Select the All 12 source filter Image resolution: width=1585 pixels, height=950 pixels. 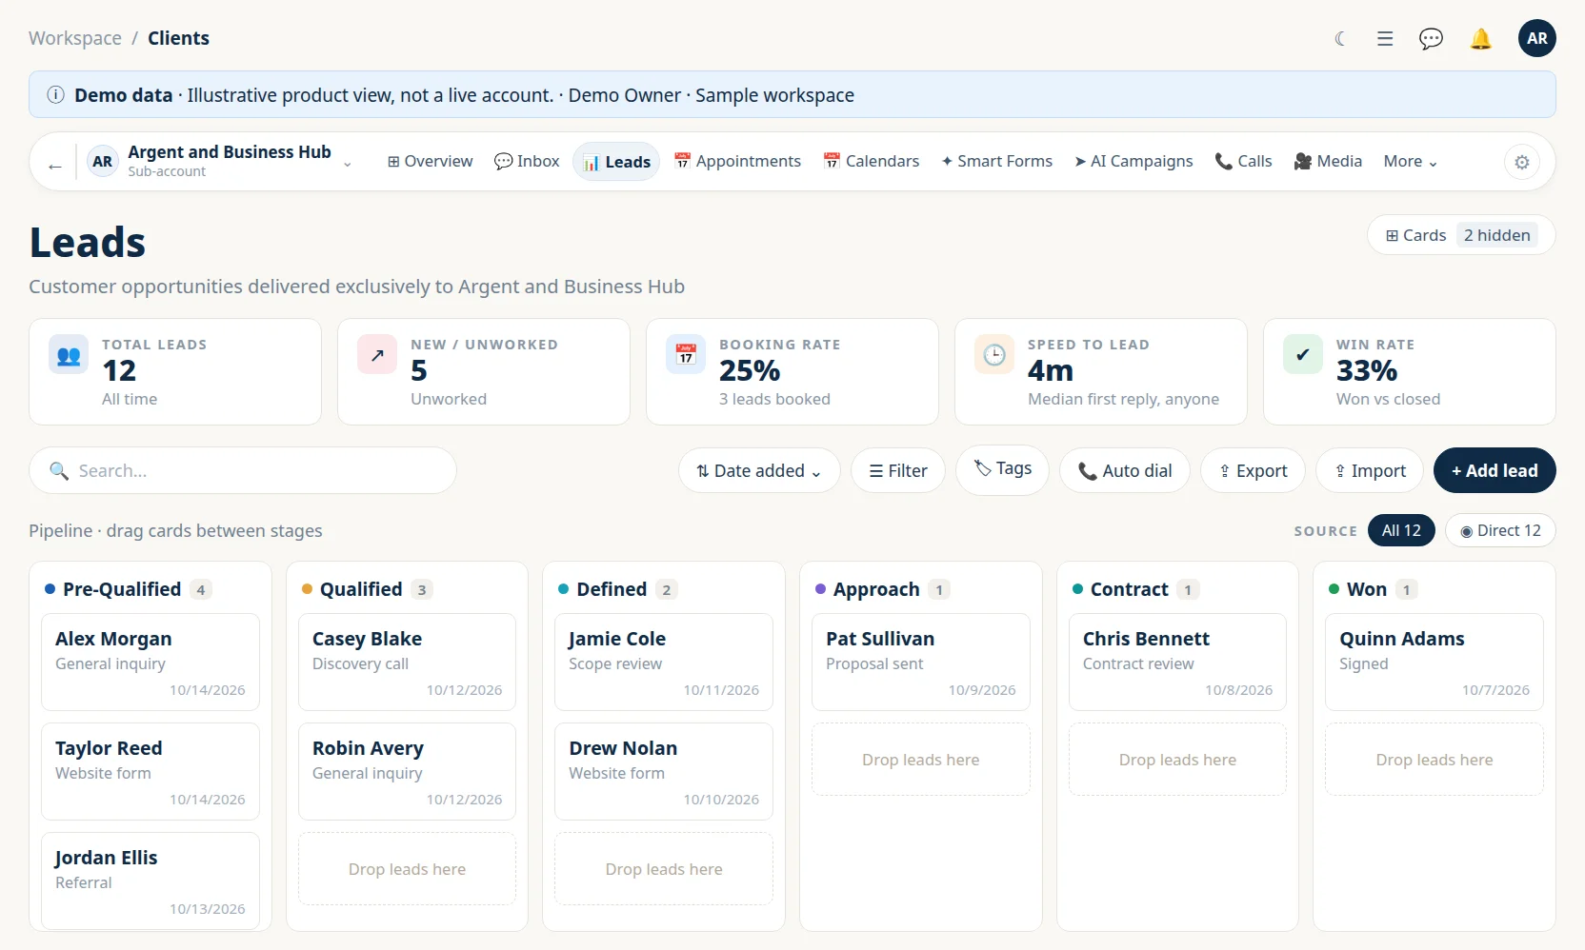(1401, 530)
